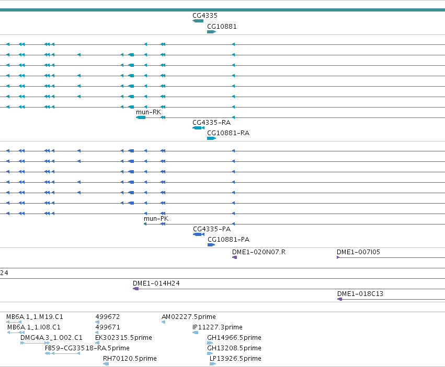Select the 499671 feature arrow
Screen dimensions: 445x367
coord(97,333)
